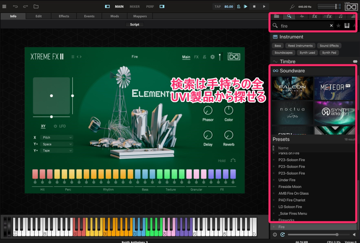The height and width of the screenshot is (243, 360).
Task: Open the wrench preferences icon
Action: coord(292,6)
